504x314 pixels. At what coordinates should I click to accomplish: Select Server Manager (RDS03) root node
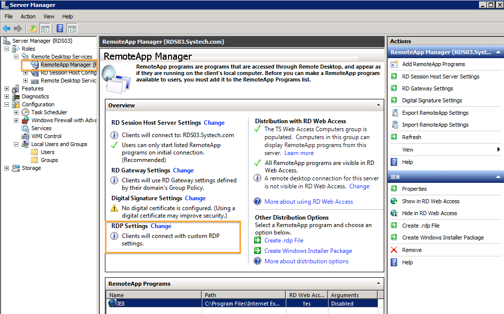click(x=42, y=41)
